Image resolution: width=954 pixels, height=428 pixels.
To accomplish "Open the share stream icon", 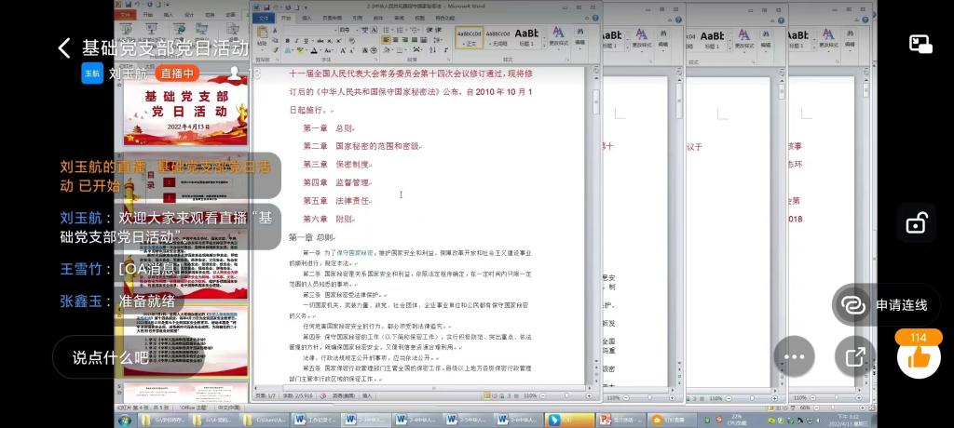I will [854, 356].
